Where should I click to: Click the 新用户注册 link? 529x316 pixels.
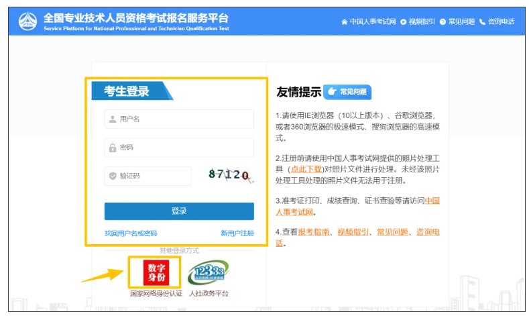[237, 233]
